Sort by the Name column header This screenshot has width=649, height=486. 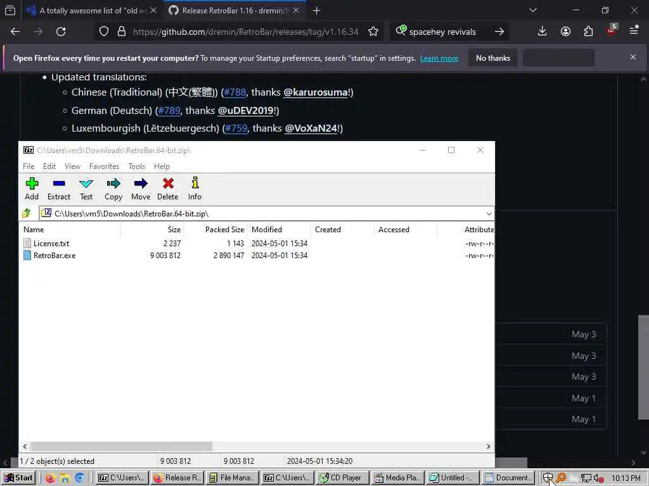point(70,229)
